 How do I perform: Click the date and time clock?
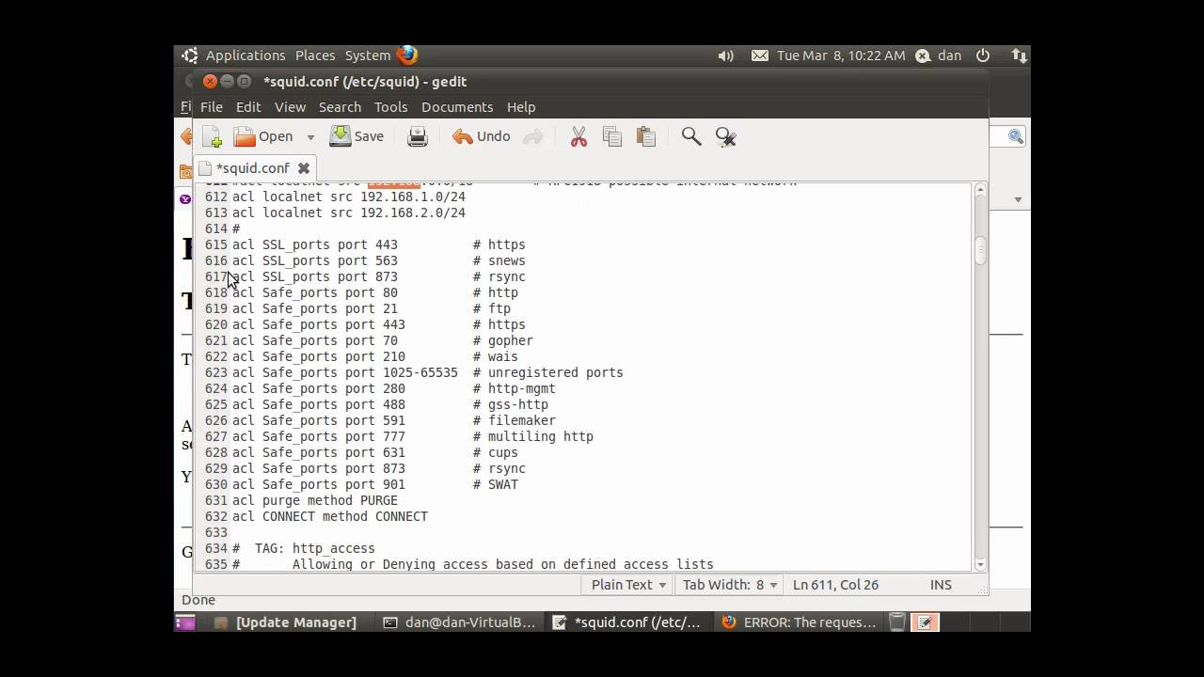click(841, 55)
